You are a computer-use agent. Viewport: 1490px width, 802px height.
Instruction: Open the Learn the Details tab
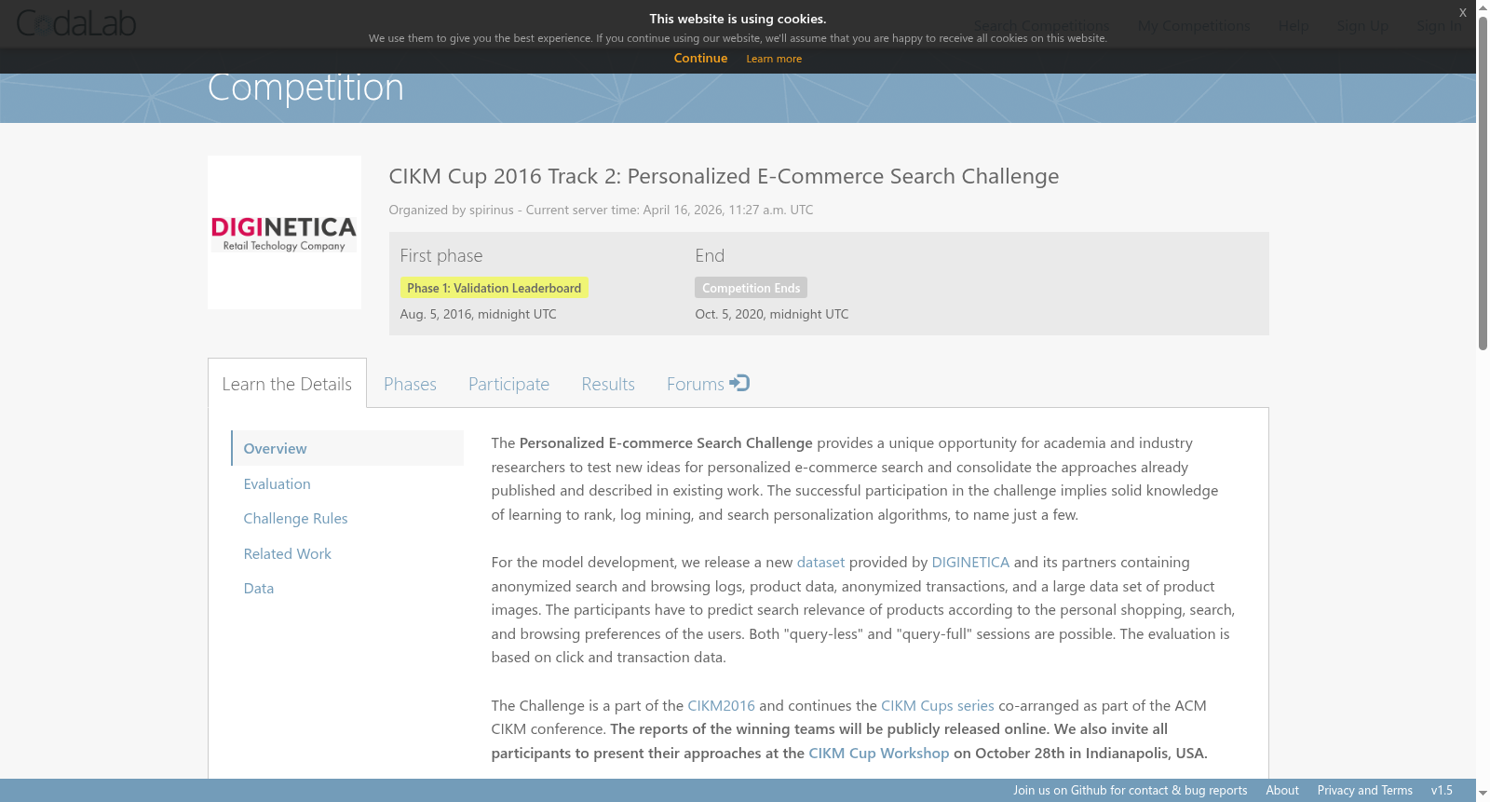click(287, 384)
